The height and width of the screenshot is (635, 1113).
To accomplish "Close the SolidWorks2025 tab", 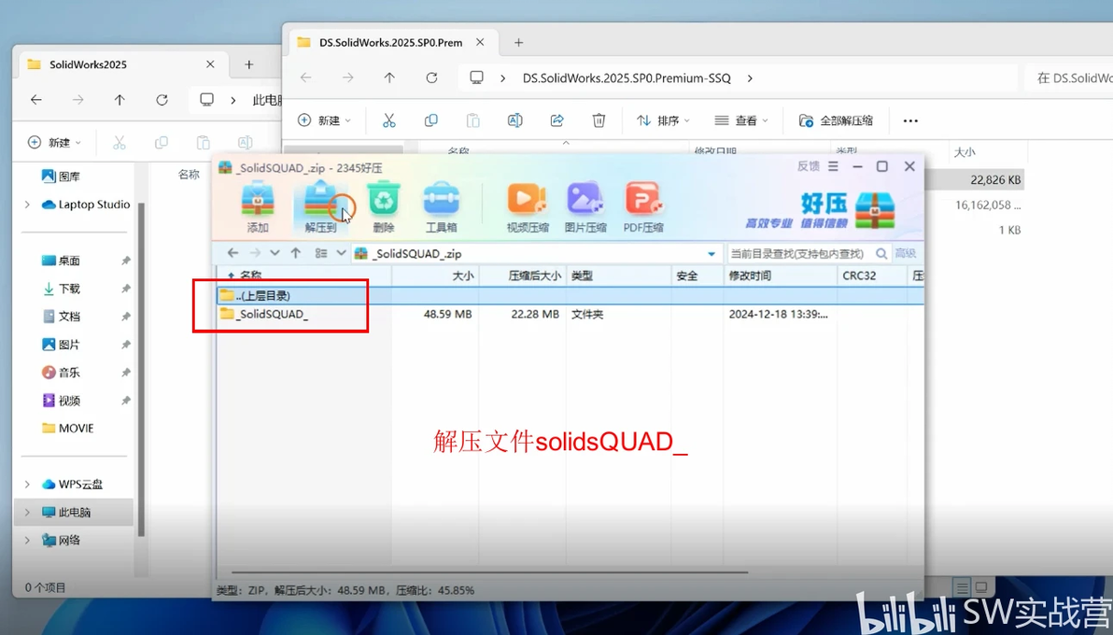I will [210, 64].
